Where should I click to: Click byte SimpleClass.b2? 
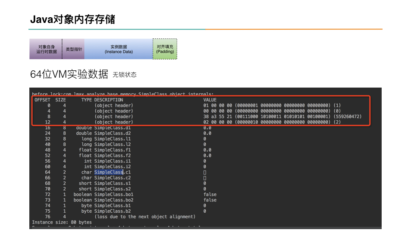[106, 211]
